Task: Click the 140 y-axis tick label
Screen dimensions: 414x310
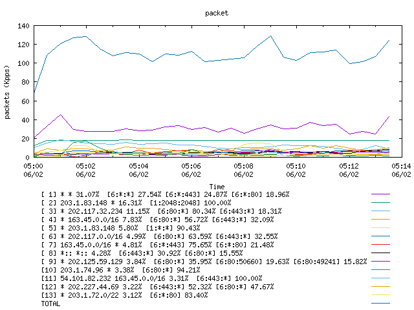Action: pyautogui.click(x=23, y=26)
